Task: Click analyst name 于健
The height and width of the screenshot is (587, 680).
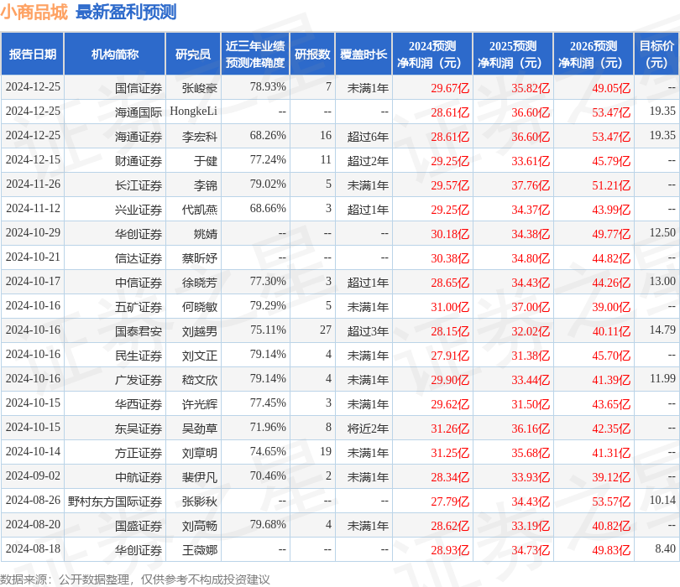Action: click(206, 161)
